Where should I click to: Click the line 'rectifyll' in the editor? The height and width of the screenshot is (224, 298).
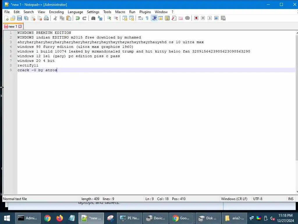pyautogui.click(x=28, y=65)
